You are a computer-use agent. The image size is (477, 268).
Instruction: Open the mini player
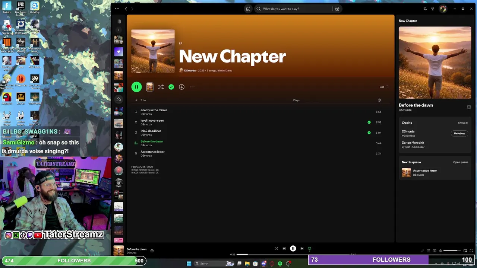coord(465,251)
